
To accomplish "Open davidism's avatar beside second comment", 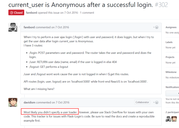I will coord(13,102).
